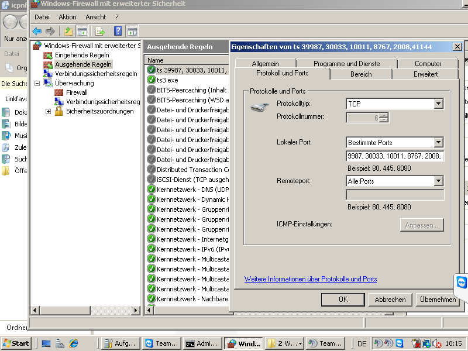Switch to the Allgemein tab

[x=266, y=64]
